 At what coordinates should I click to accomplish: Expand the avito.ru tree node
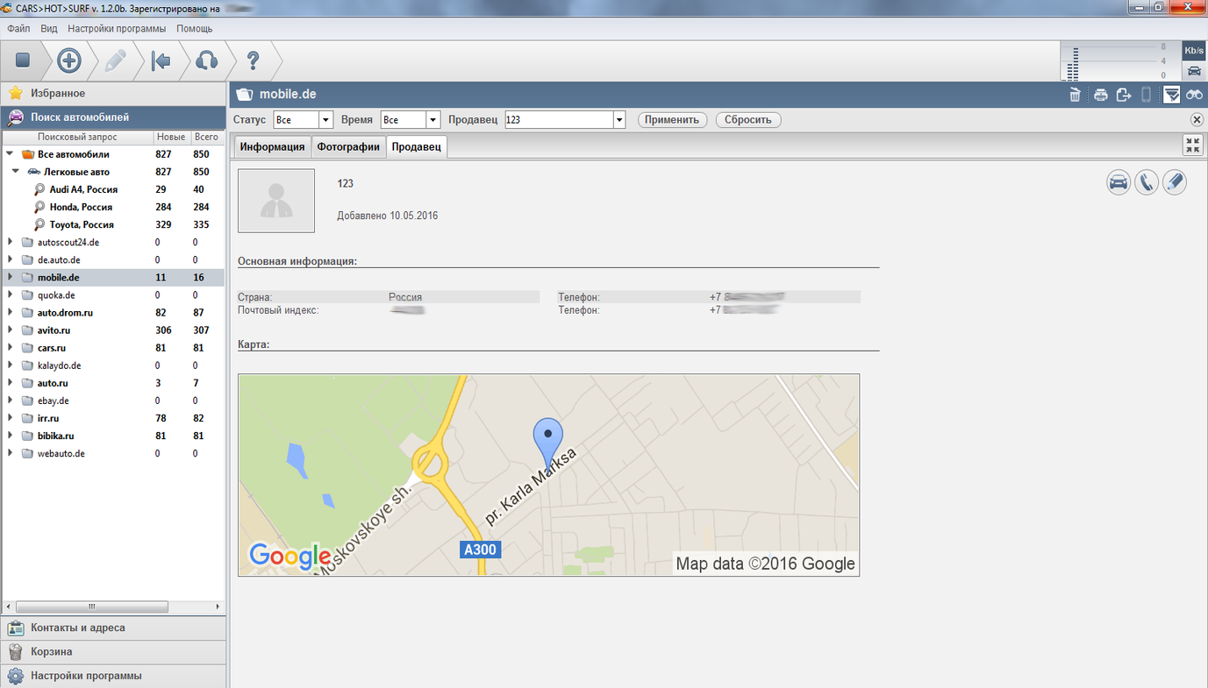tap(11, 330)
